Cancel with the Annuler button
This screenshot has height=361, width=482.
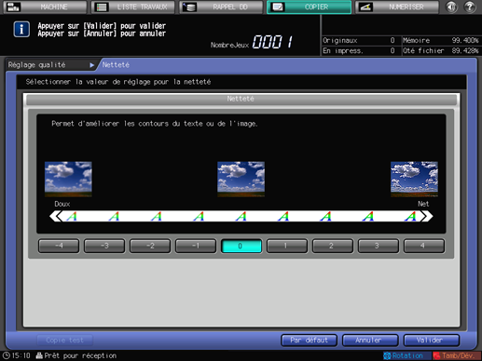coord(370,341)
